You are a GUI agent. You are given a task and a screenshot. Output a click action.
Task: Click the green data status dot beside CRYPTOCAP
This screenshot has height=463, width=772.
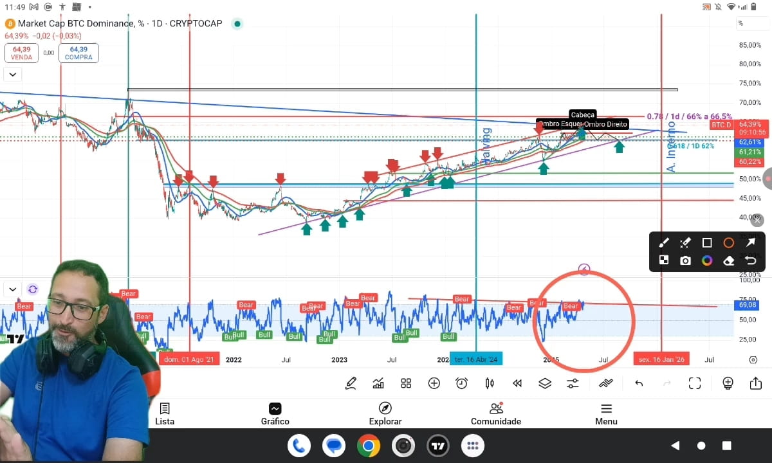coord(237,23)
